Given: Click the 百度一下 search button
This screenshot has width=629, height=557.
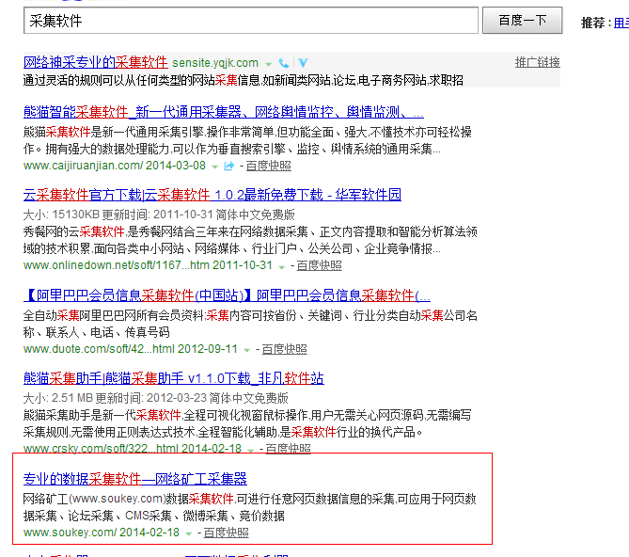Looking at the screenshot, I should click(522, 21).
